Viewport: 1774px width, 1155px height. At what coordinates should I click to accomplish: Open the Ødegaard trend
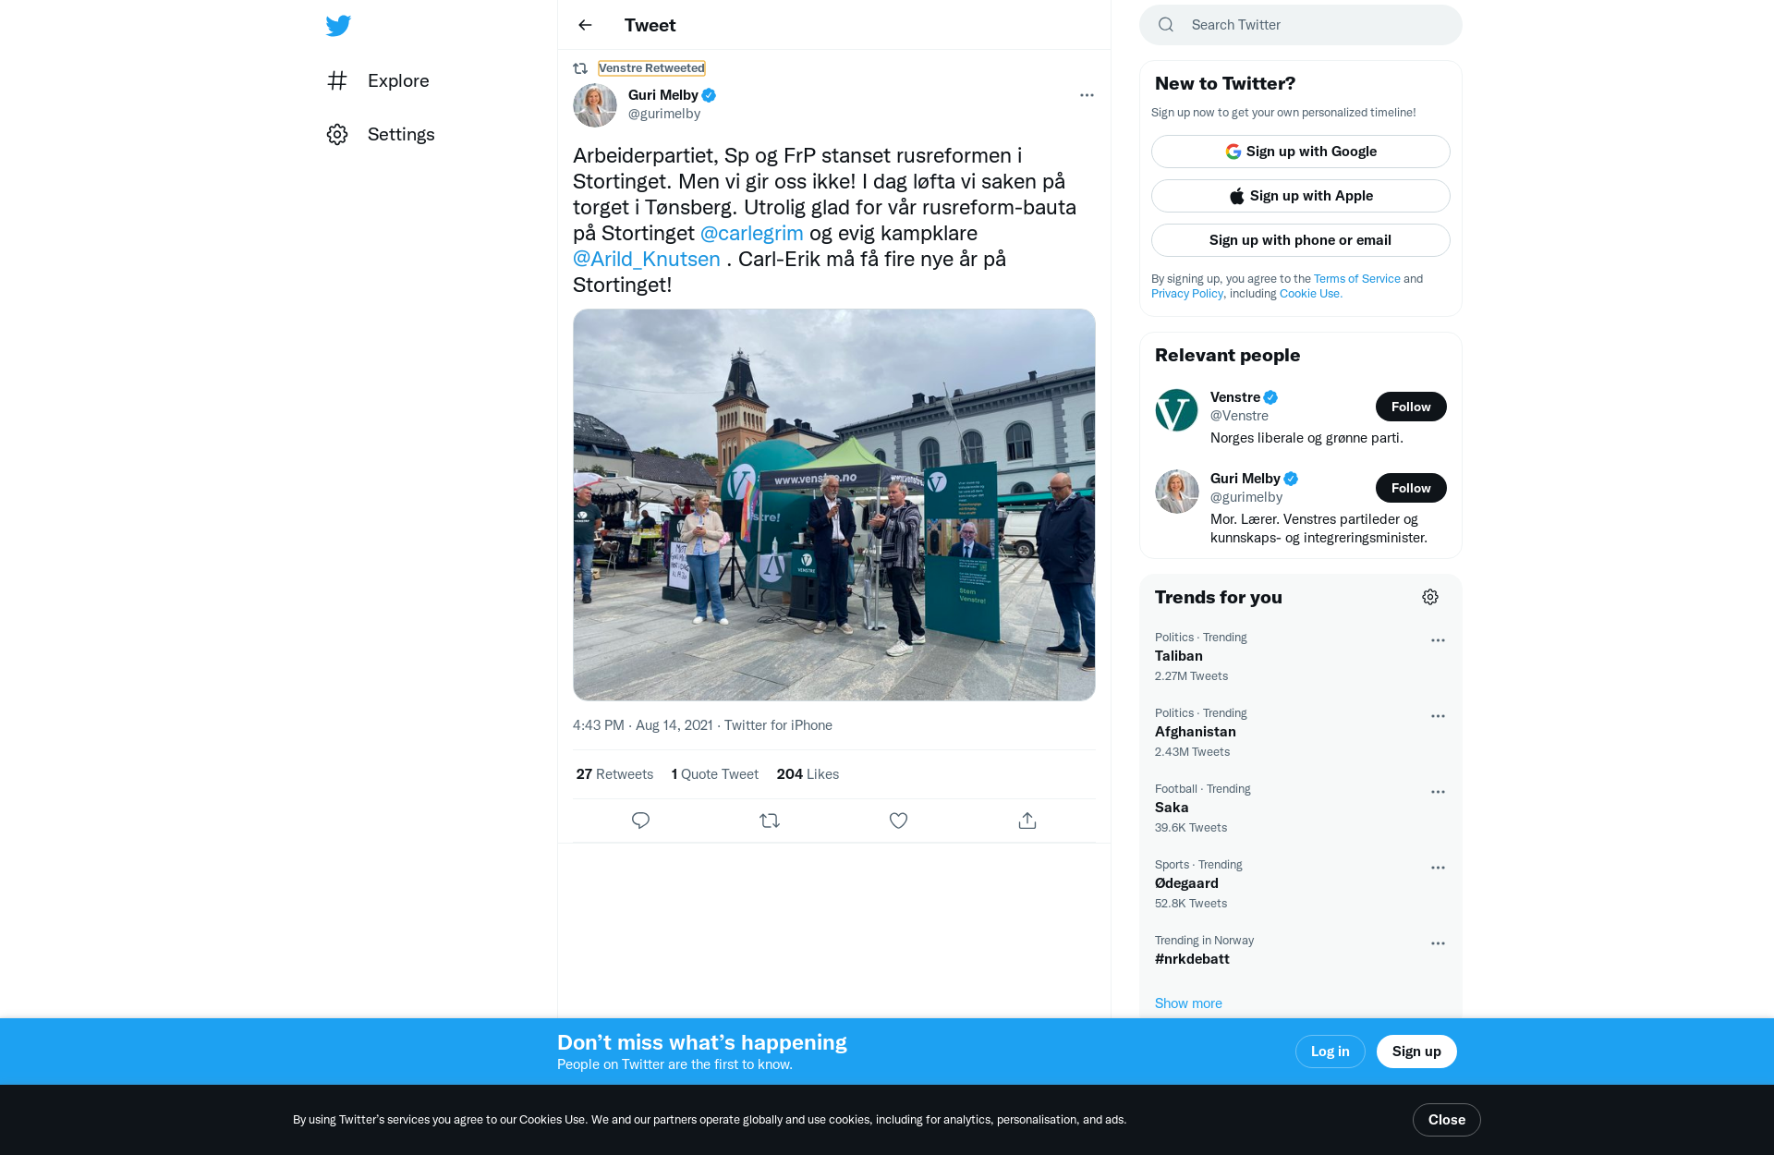pos(1186,883)
